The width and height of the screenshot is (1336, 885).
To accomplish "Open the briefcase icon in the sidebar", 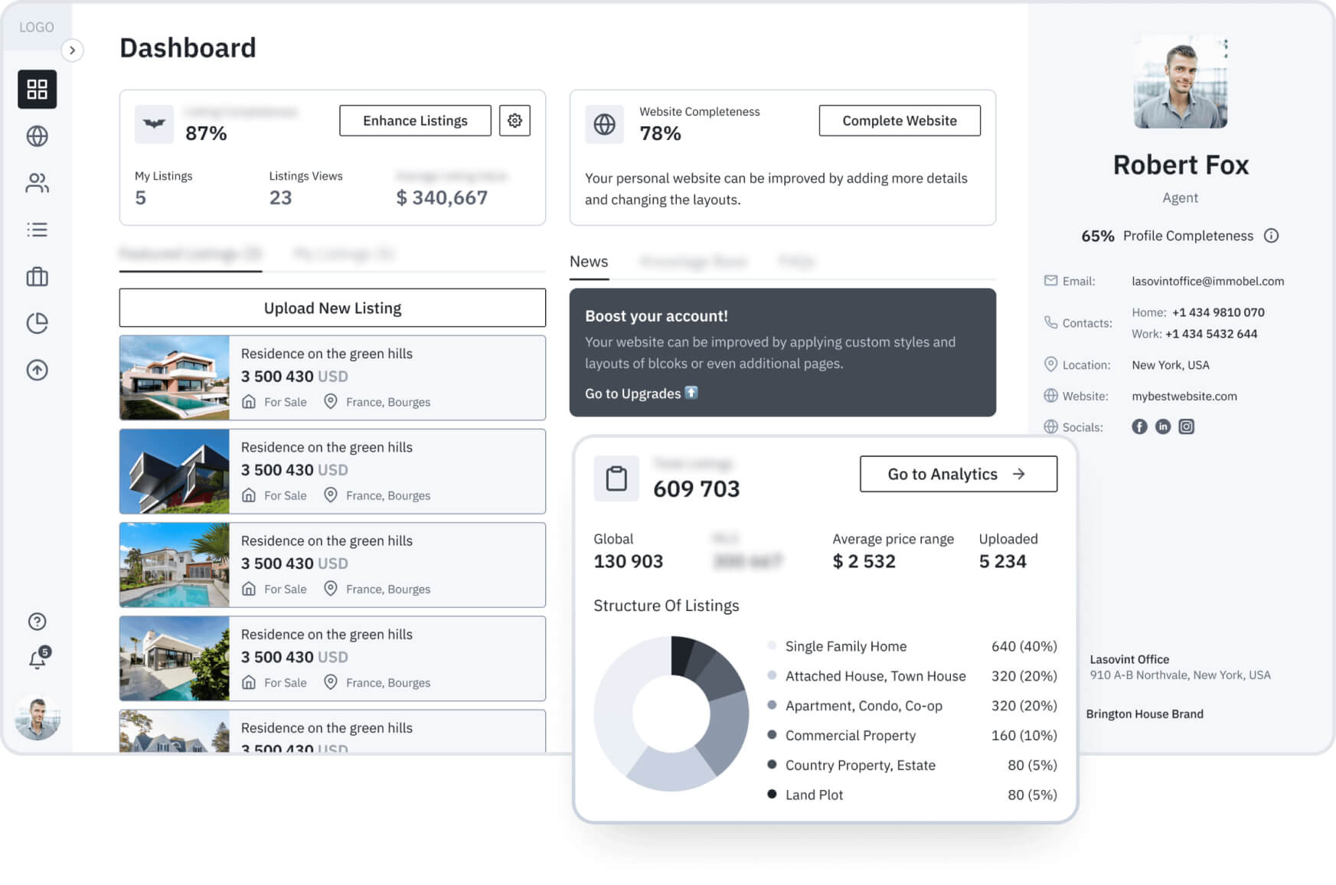I will coord(37,276).
